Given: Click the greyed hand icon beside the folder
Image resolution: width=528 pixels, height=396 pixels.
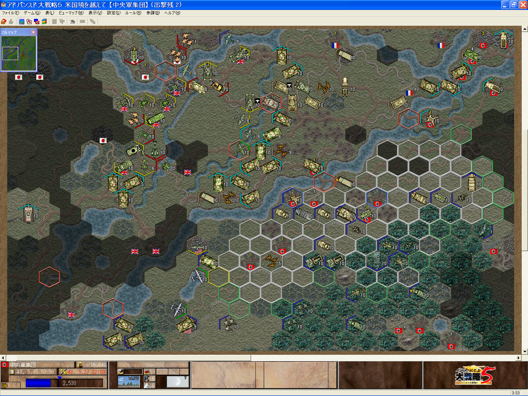Looking at the screenshot, I should tap(11, 21).
